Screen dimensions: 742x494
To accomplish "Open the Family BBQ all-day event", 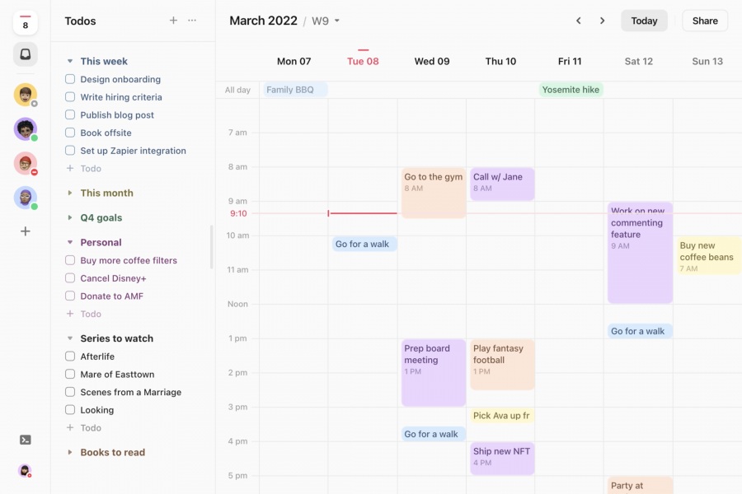I will tap(294, 89).
